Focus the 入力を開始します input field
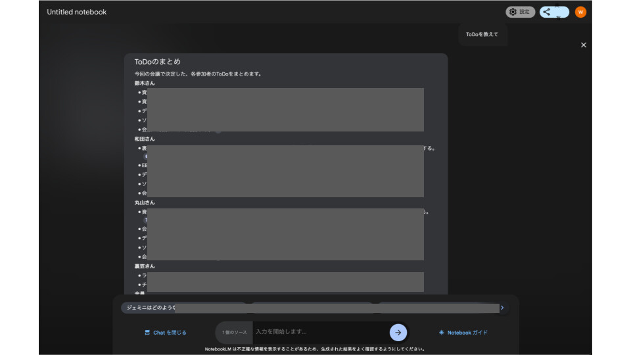The height and width of the screenshot is (355, 631). (320, 331)
